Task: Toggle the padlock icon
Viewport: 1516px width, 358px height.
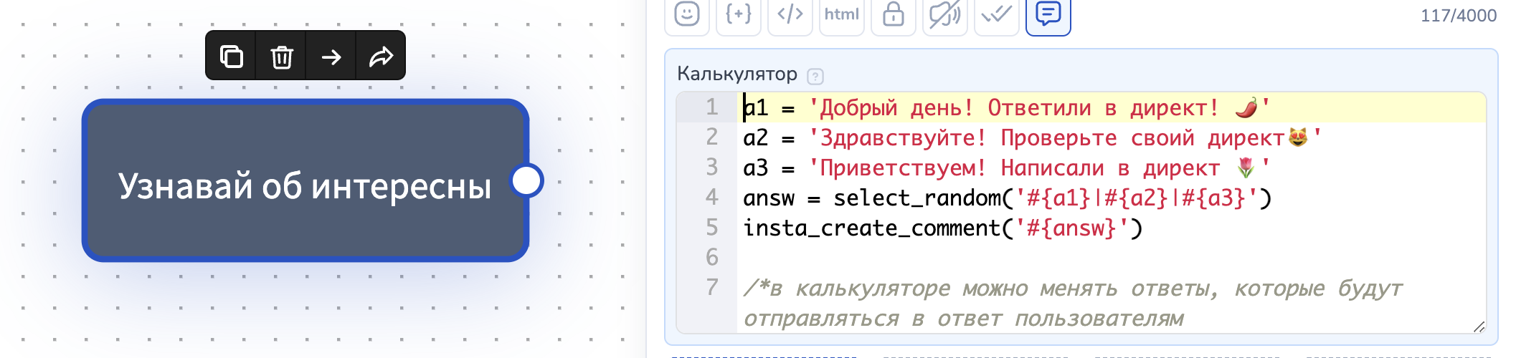Action: click(893, 14)
